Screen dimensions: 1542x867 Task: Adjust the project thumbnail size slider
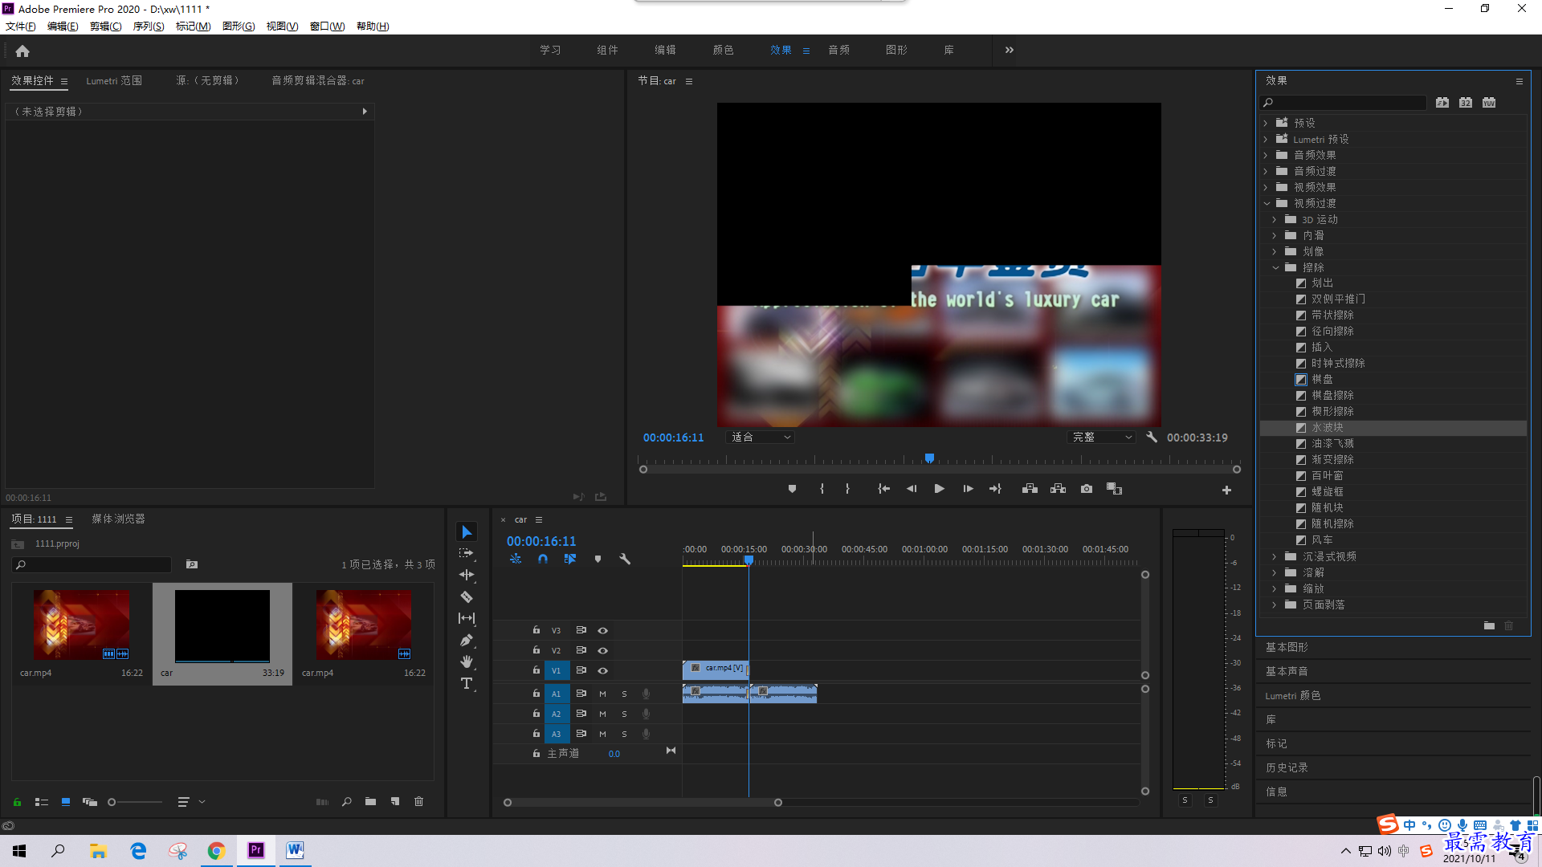click(112, 802)
